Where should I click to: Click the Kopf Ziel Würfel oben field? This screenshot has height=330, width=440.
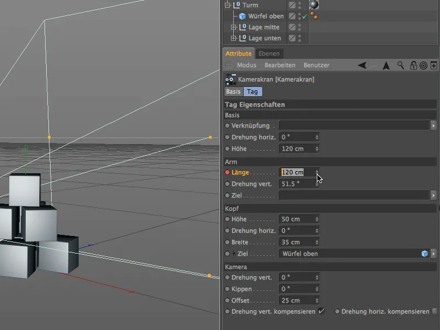coord(354,254)
